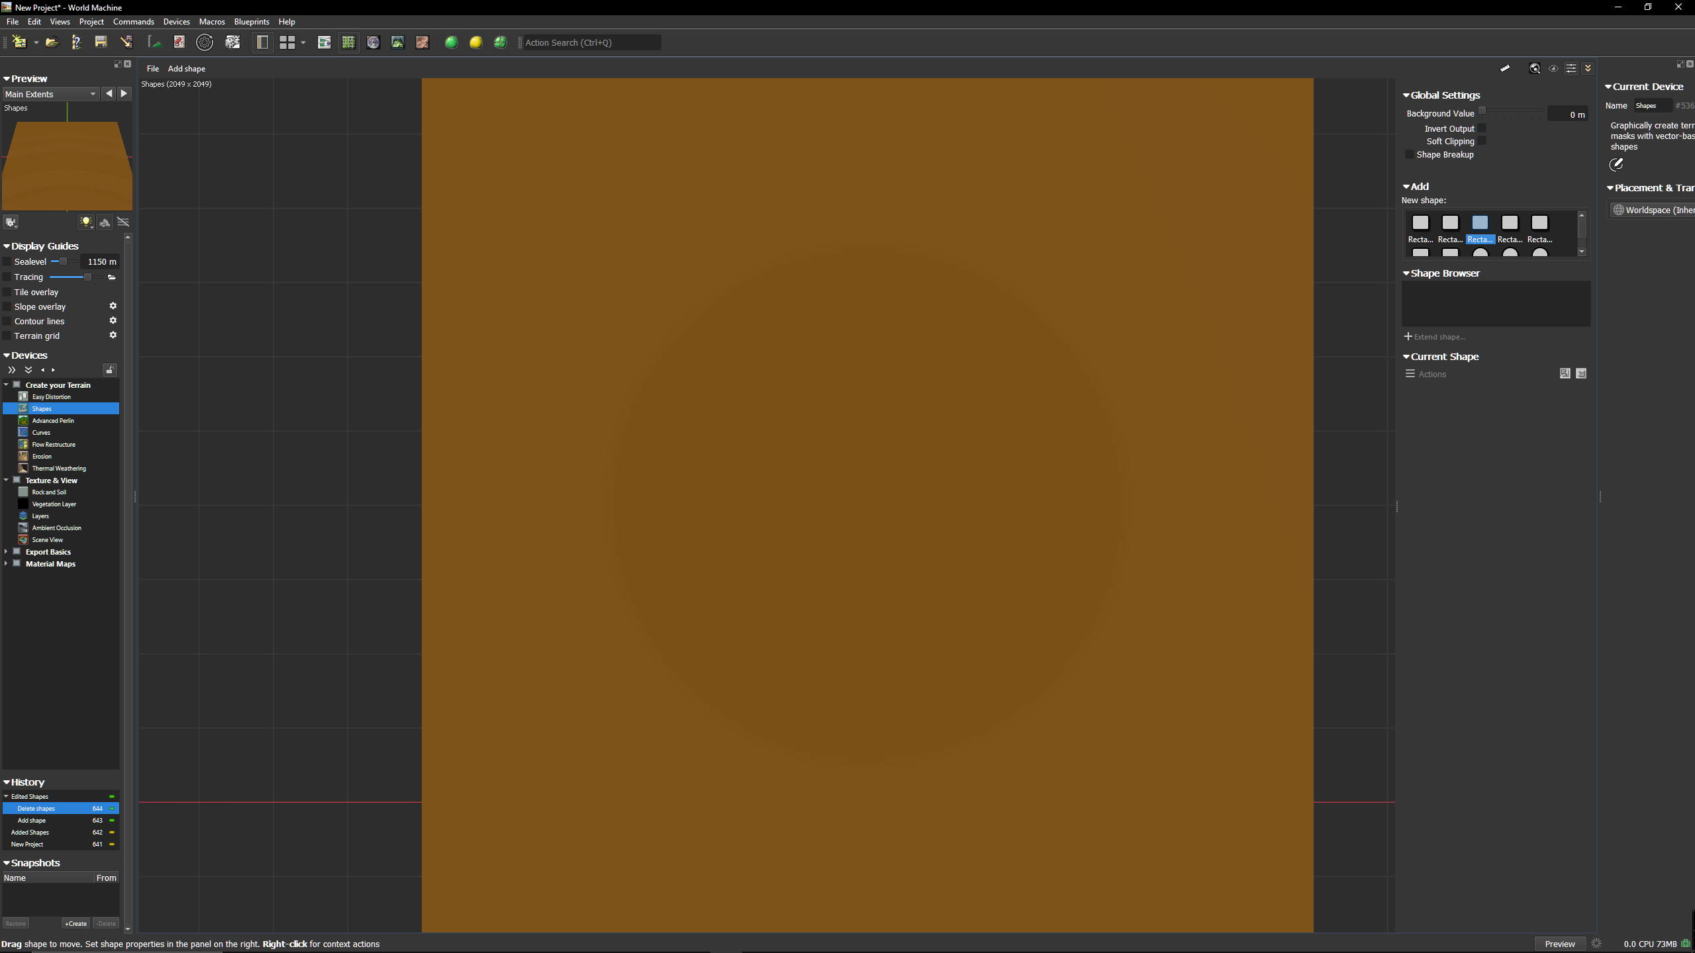Open the Add shape menu

(x=186, y=69)
